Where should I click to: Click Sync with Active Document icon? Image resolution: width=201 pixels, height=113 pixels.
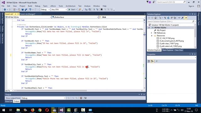pyautogui.click(x=165, y=18)
